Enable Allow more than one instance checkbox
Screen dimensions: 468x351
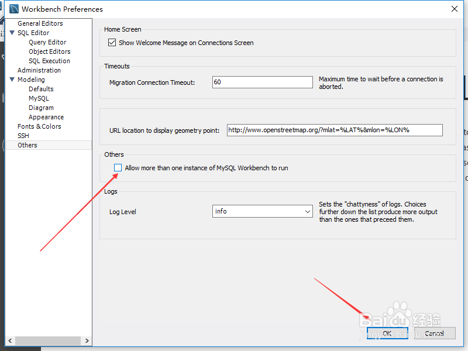coord(118,168)
